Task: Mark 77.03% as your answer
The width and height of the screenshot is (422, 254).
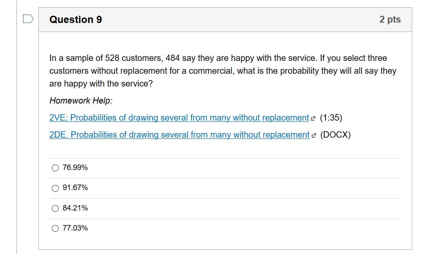Action: point(54,228)
